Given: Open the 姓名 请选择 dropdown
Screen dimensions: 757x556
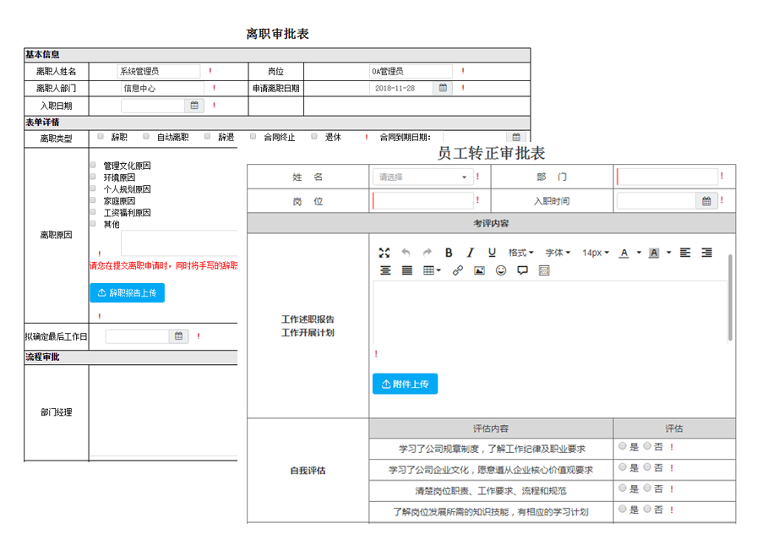Looking at the screenshot, I should [x=422, y=177].
